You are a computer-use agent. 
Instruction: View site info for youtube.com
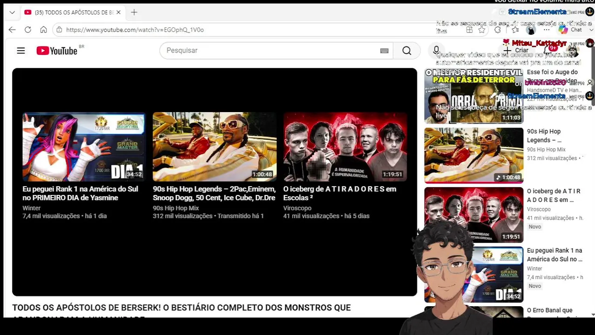[x=59, y=30]
